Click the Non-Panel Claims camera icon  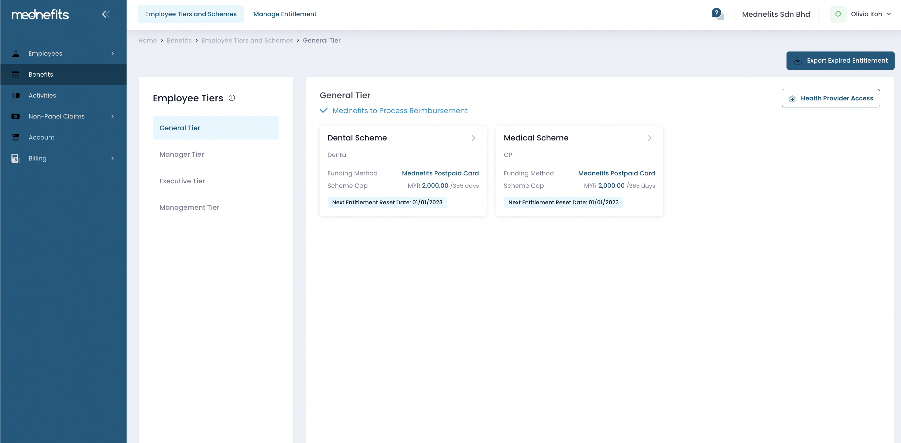16,116
